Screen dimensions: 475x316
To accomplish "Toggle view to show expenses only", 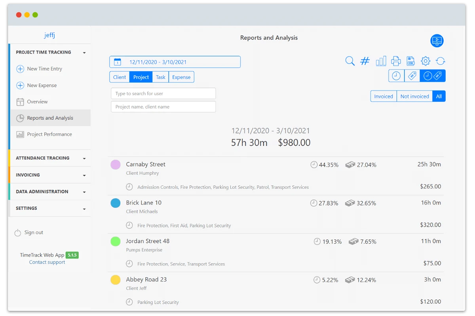I will click(x=412, y=75).
